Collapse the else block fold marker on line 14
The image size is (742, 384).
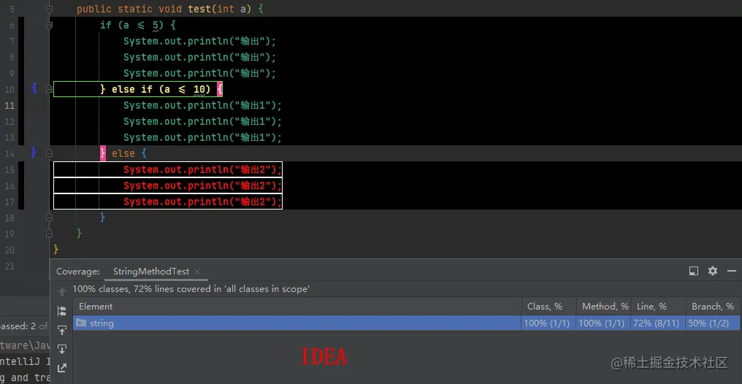point(49,153)
